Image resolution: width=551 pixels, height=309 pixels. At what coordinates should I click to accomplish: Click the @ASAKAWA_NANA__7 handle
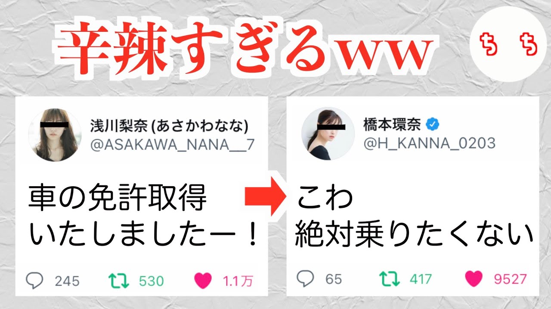click(x=172, y=146)
